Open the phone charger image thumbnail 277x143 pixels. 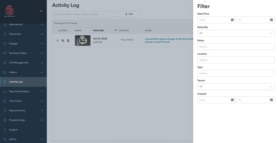(82, 40)
